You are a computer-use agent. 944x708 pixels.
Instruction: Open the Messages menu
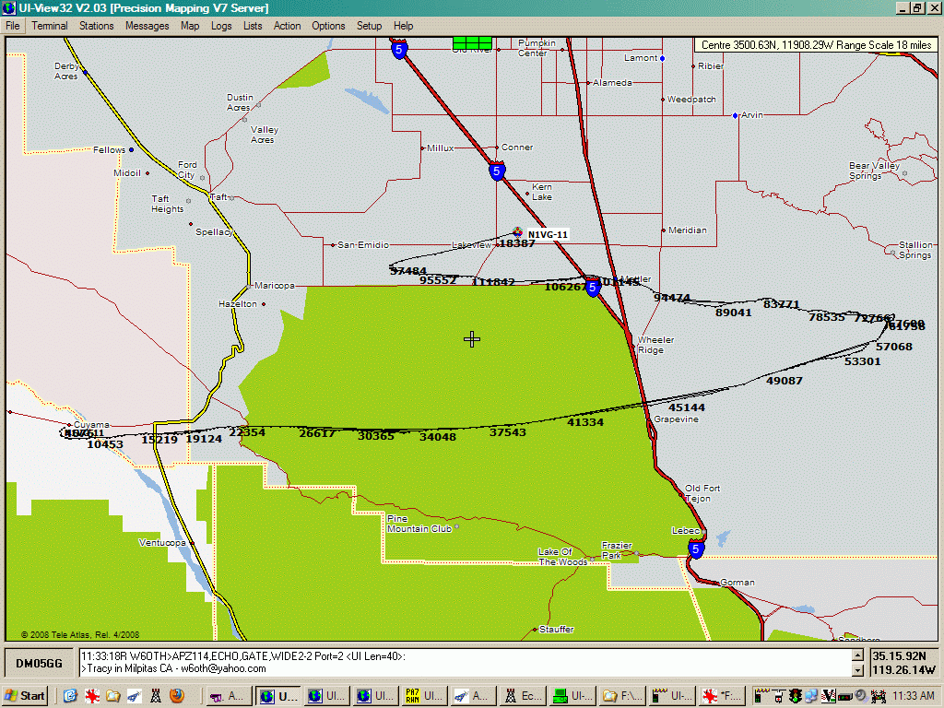tap(147, 26)
